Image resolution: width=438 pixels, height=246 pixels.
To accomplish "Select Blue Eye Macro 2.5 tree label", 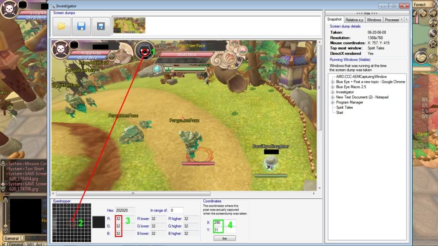I will 351,87.
